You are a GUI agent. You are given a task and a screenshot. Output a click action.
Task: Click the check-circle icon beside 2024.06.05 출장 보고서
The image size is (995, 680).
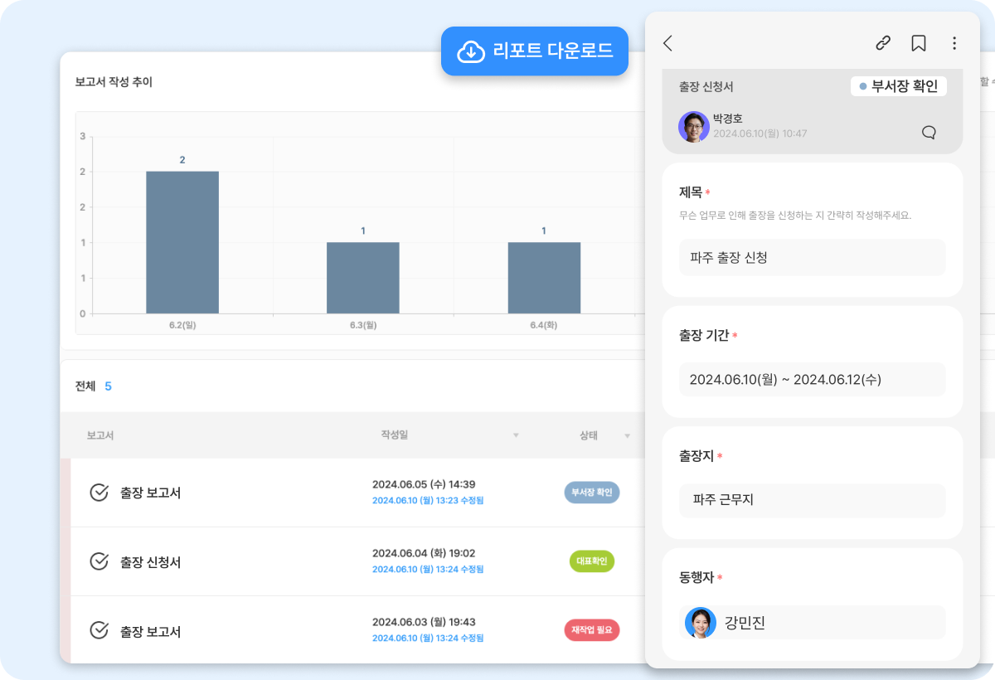click(98, 492)
